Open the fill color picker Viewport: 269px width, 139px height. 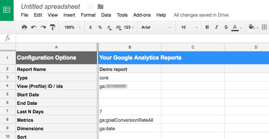(253, 27)
